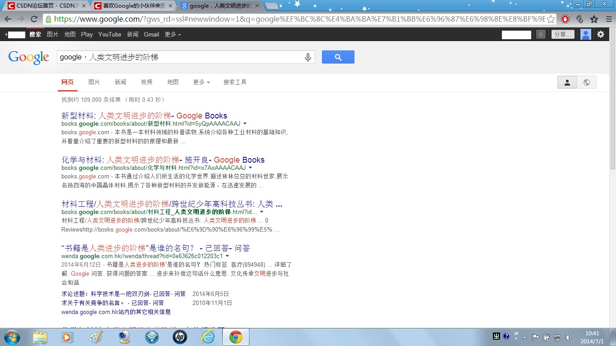Screen dimensions: 616x346
Task: Switch to global results globe button
Action: click(x=587, y=82)
